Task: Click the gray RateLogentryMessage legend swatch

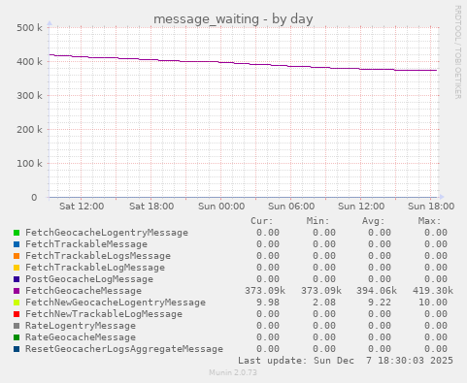Action: [x=17, y=326]
